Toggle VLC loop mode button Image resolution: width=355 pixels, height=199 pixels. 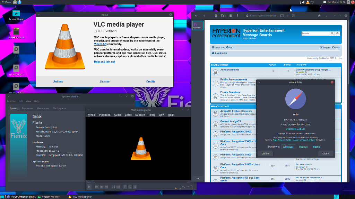pyautogui.click(x=130, y=187)
